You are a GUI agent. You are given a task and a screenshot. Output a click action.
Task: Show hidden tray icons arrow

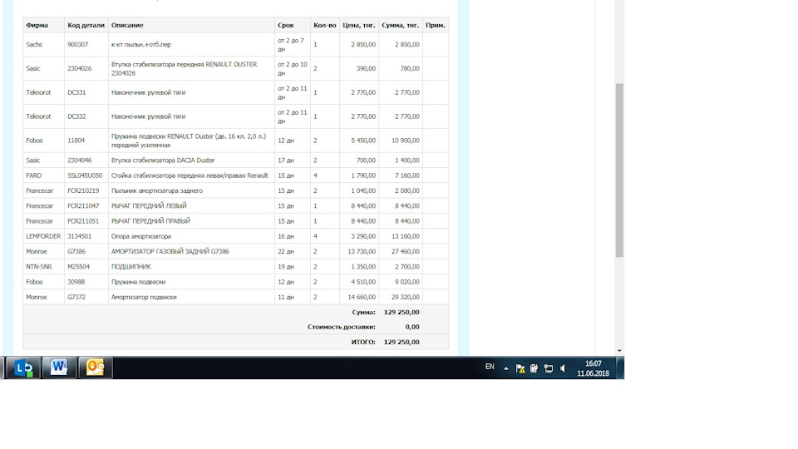pyautogui.click(x=506, y=368)
